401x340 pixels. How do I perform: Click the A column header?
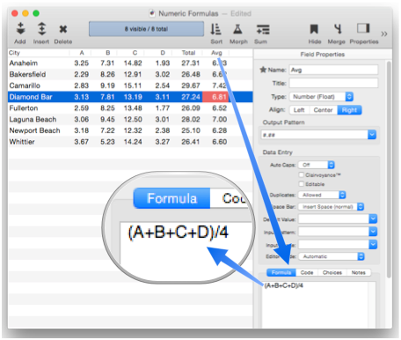coord(81,53)
